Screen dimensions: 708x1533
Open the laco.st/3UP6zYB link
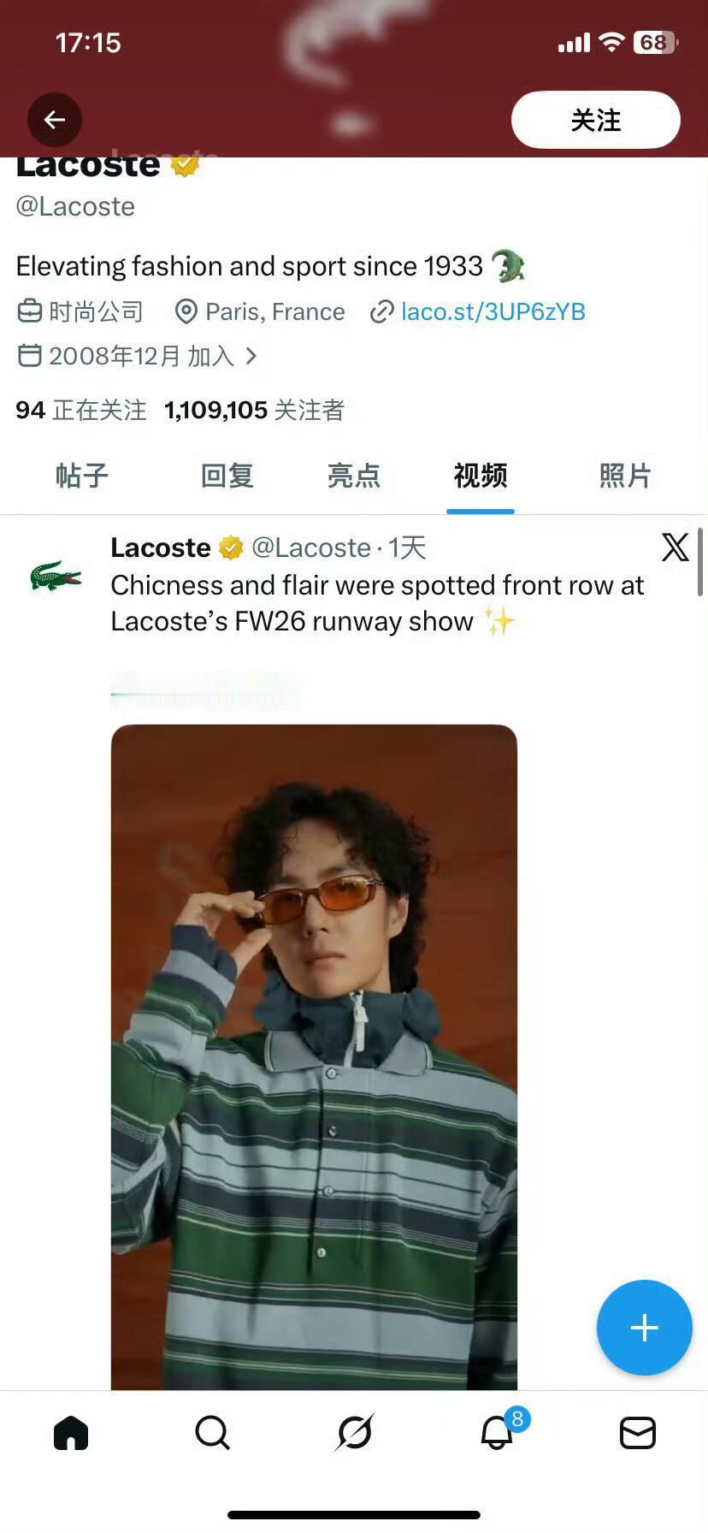point(493,311)
